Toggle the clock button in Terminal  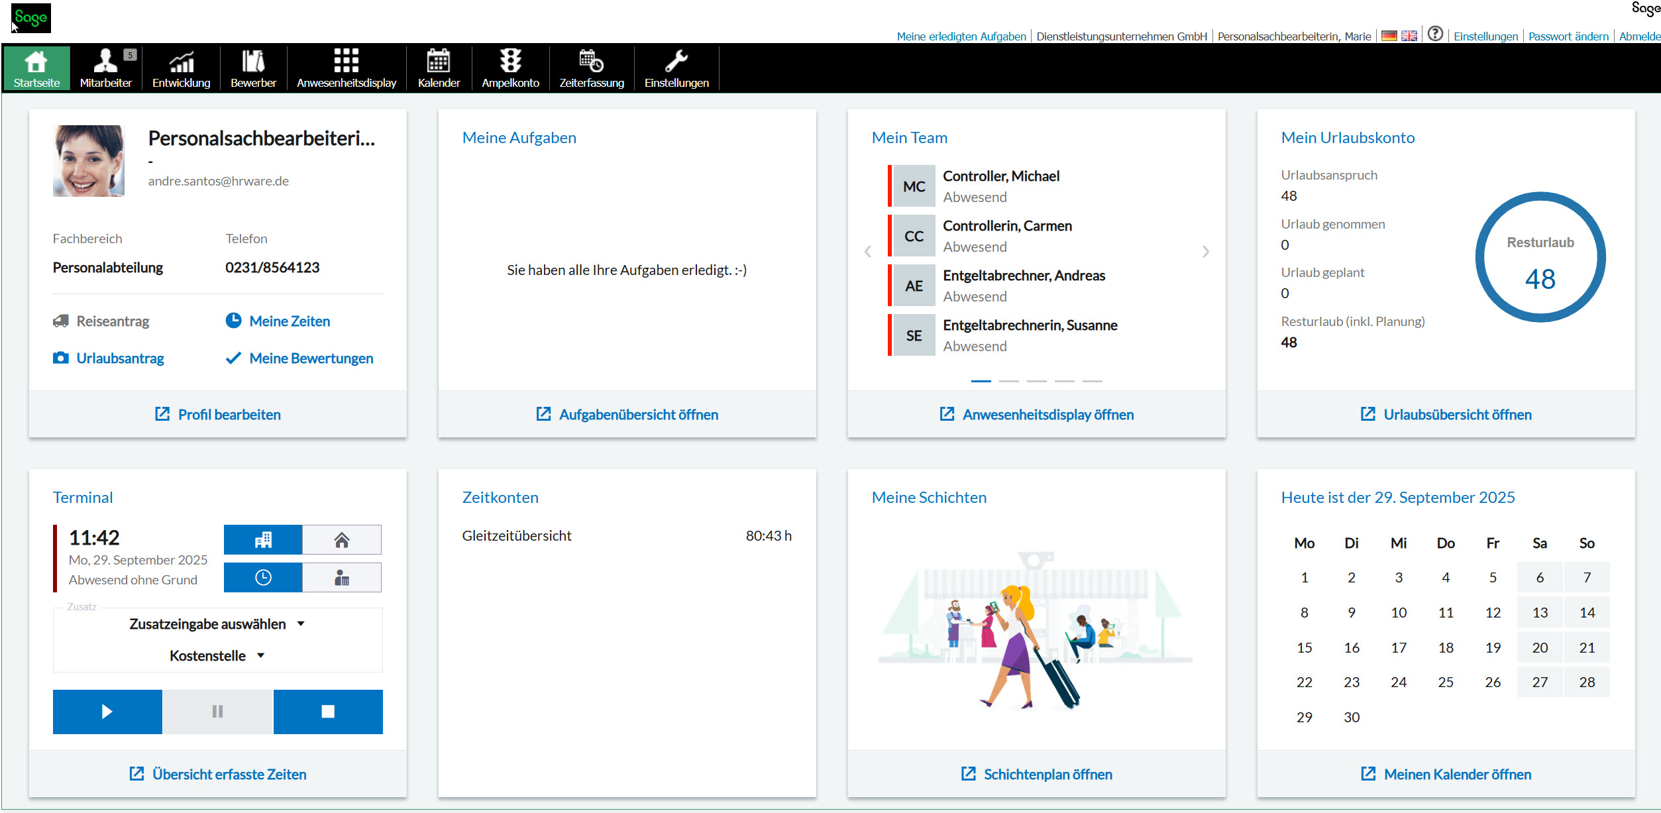(263, 578)
